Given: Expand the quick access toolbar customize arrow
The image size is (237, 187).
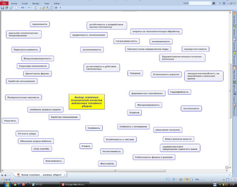Looking at the screenshot, I should pyautogui.click(x=60, y=8).
